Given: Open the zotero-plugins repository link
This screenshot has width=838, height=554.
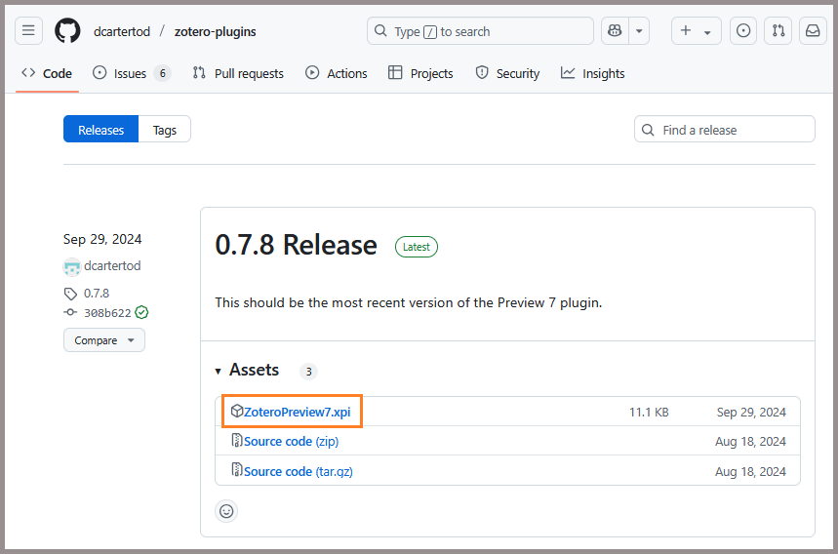Looking at the screenshot, I should (x=215, y=31).
